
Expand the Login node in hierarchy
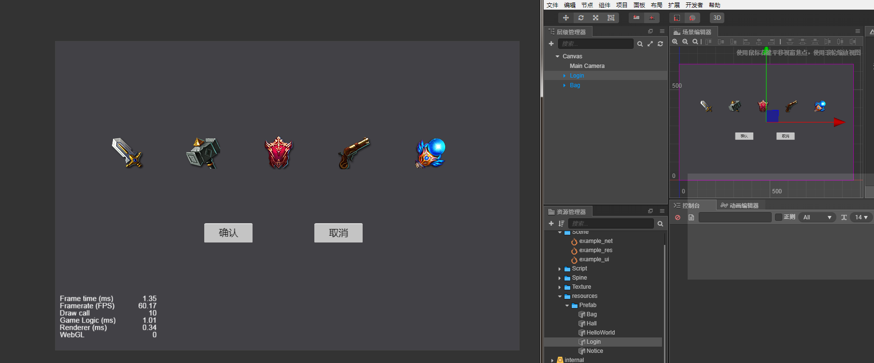[564, 76]
